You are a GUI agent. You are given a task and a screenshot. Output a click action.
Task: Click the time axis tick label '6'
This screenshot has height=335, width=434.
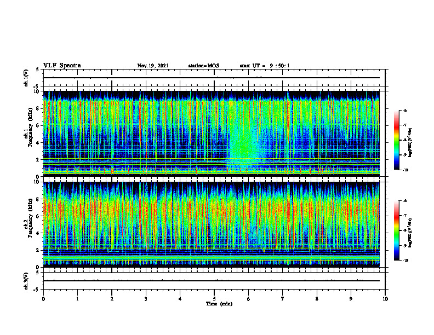point(249,299)
